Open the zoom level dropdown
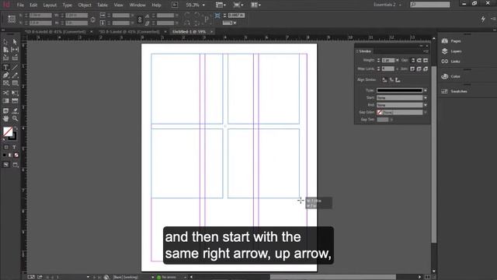 (x=203, y=5)
